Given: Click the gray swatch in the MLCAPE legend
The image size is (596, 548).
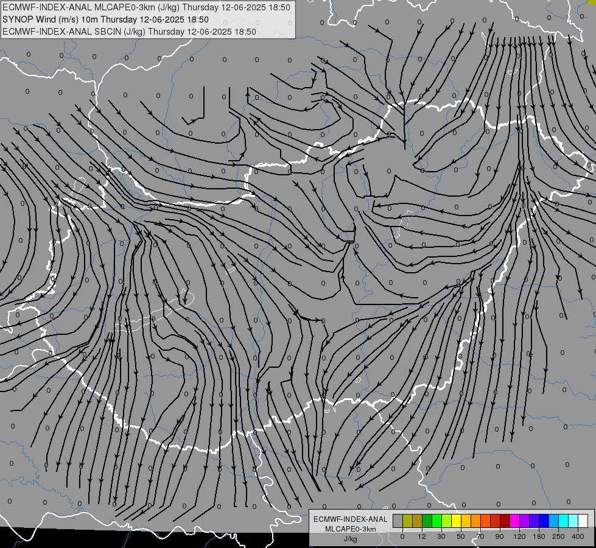Looking at the screenshot, I should (398, 521).
